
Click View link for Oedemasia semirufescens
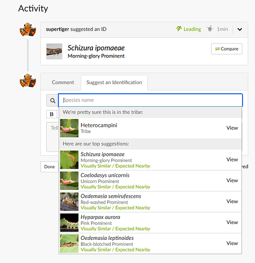coord(232,201)
